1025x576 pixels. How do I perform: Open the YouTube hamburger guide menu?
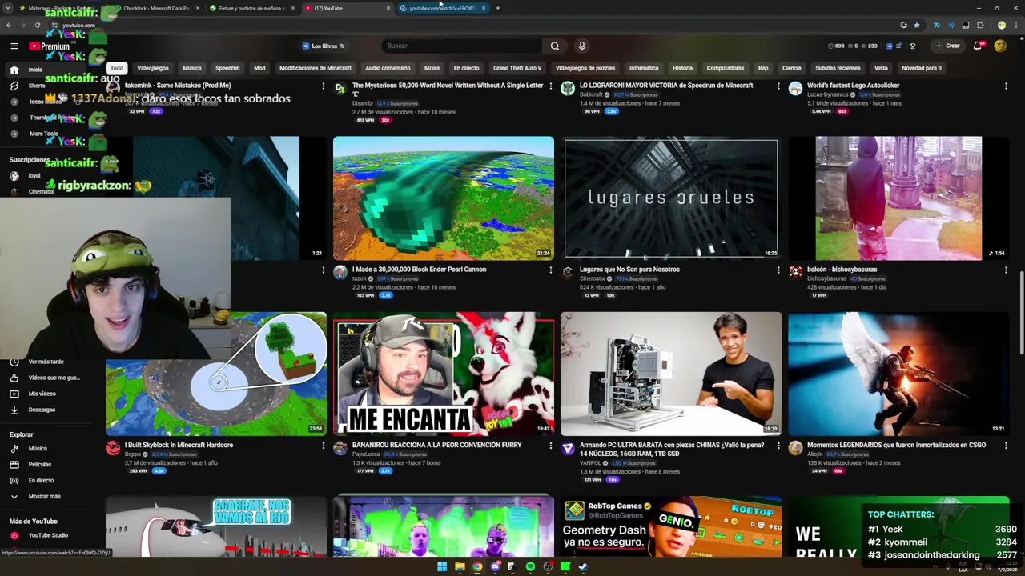pos(14,46)
